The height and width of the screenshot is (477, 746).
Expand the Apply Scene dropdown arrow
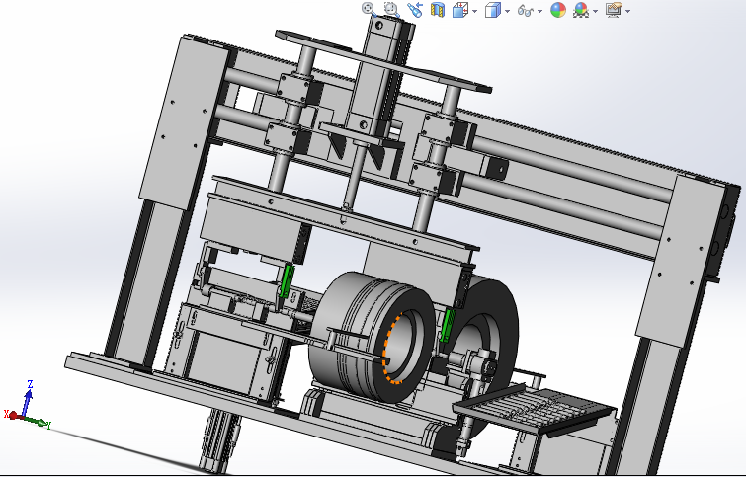click(x=596, y=11)
